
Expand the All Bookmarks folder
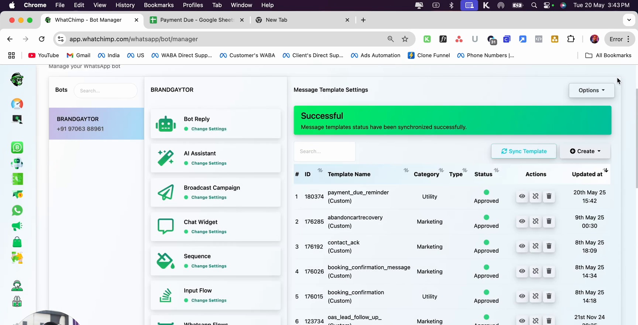pos(608,55)
